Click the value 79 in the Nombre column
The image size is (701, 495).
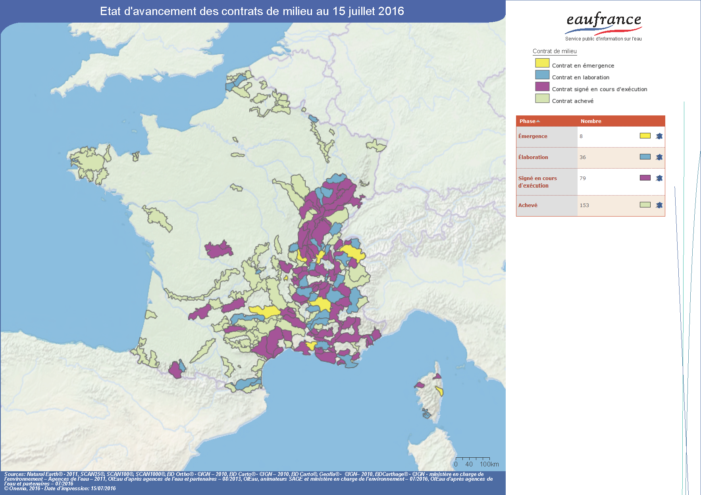(583, 178)
